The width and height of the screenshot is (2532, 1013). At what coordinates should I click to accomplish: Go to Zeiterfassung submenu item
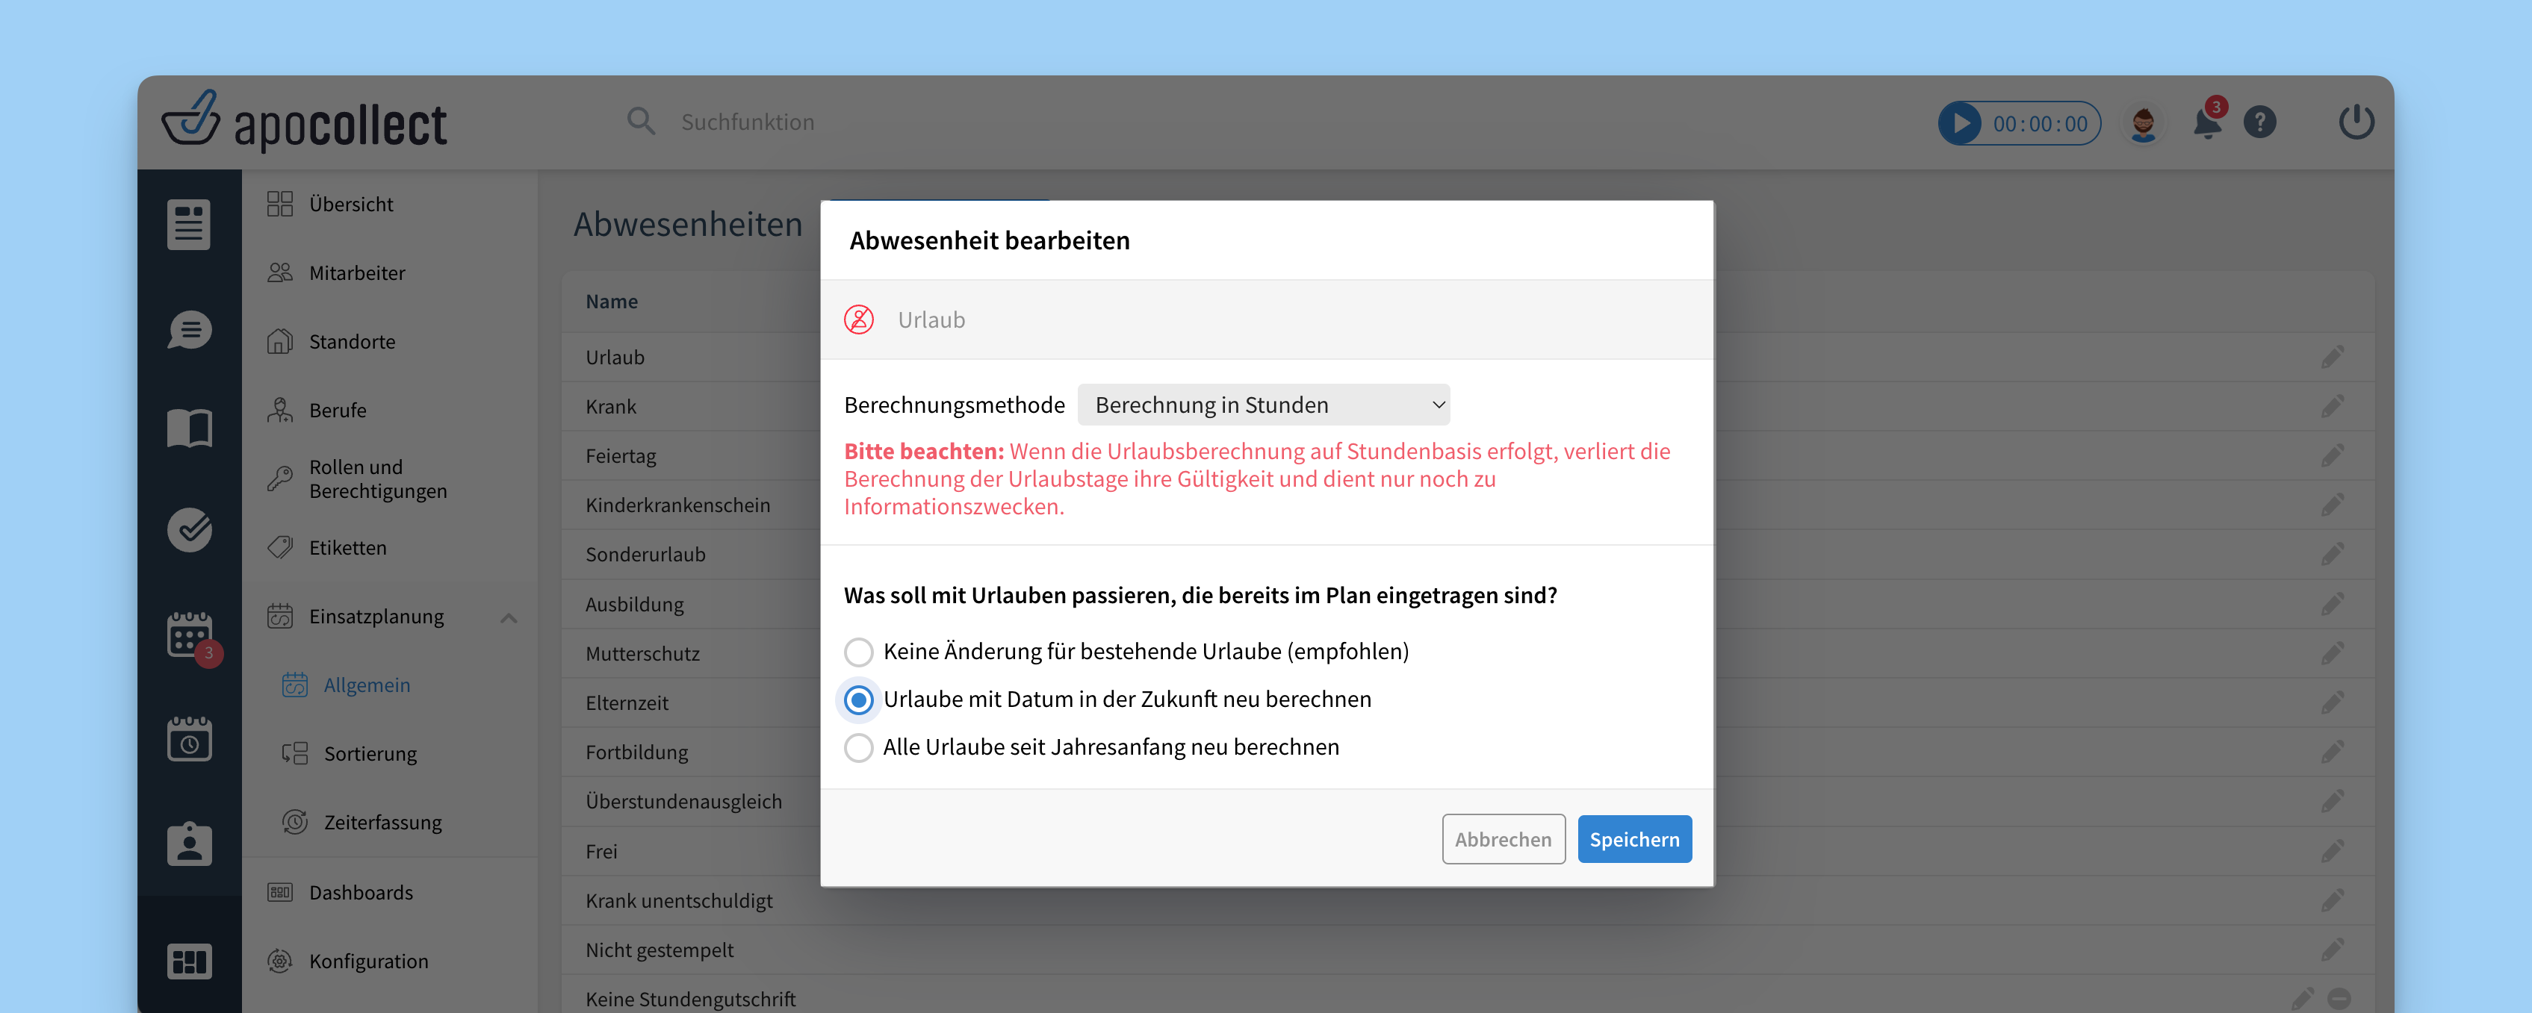click(x=382, y=823)
